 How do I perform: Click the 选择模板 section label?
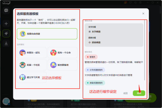(x=21, y=45)
